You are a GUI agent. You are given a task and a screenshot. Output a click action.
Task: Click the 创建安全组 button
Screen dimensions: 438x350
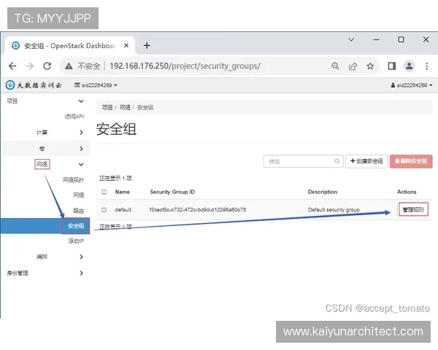coord(366,161)
